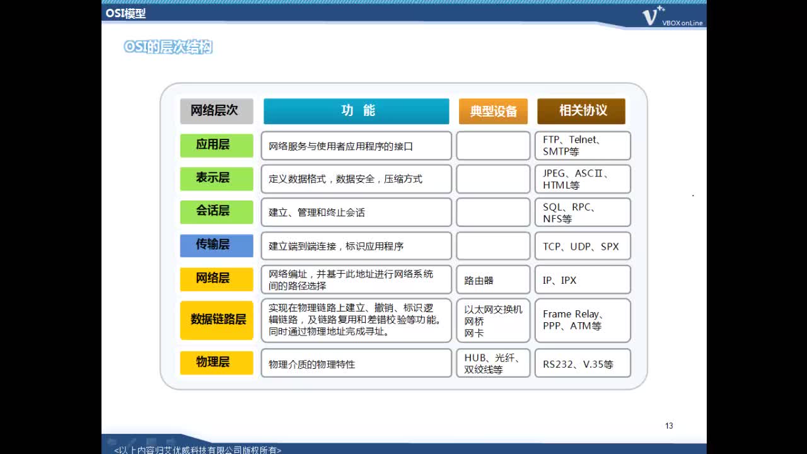Select the 网络层 layer label
This screenshot has height=454, width=807.
click(216, 279)
